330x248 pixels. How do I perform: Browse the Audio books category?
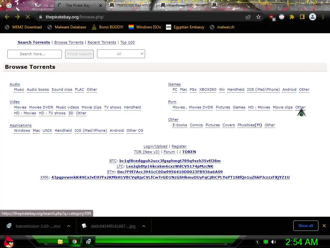(38, 89)
